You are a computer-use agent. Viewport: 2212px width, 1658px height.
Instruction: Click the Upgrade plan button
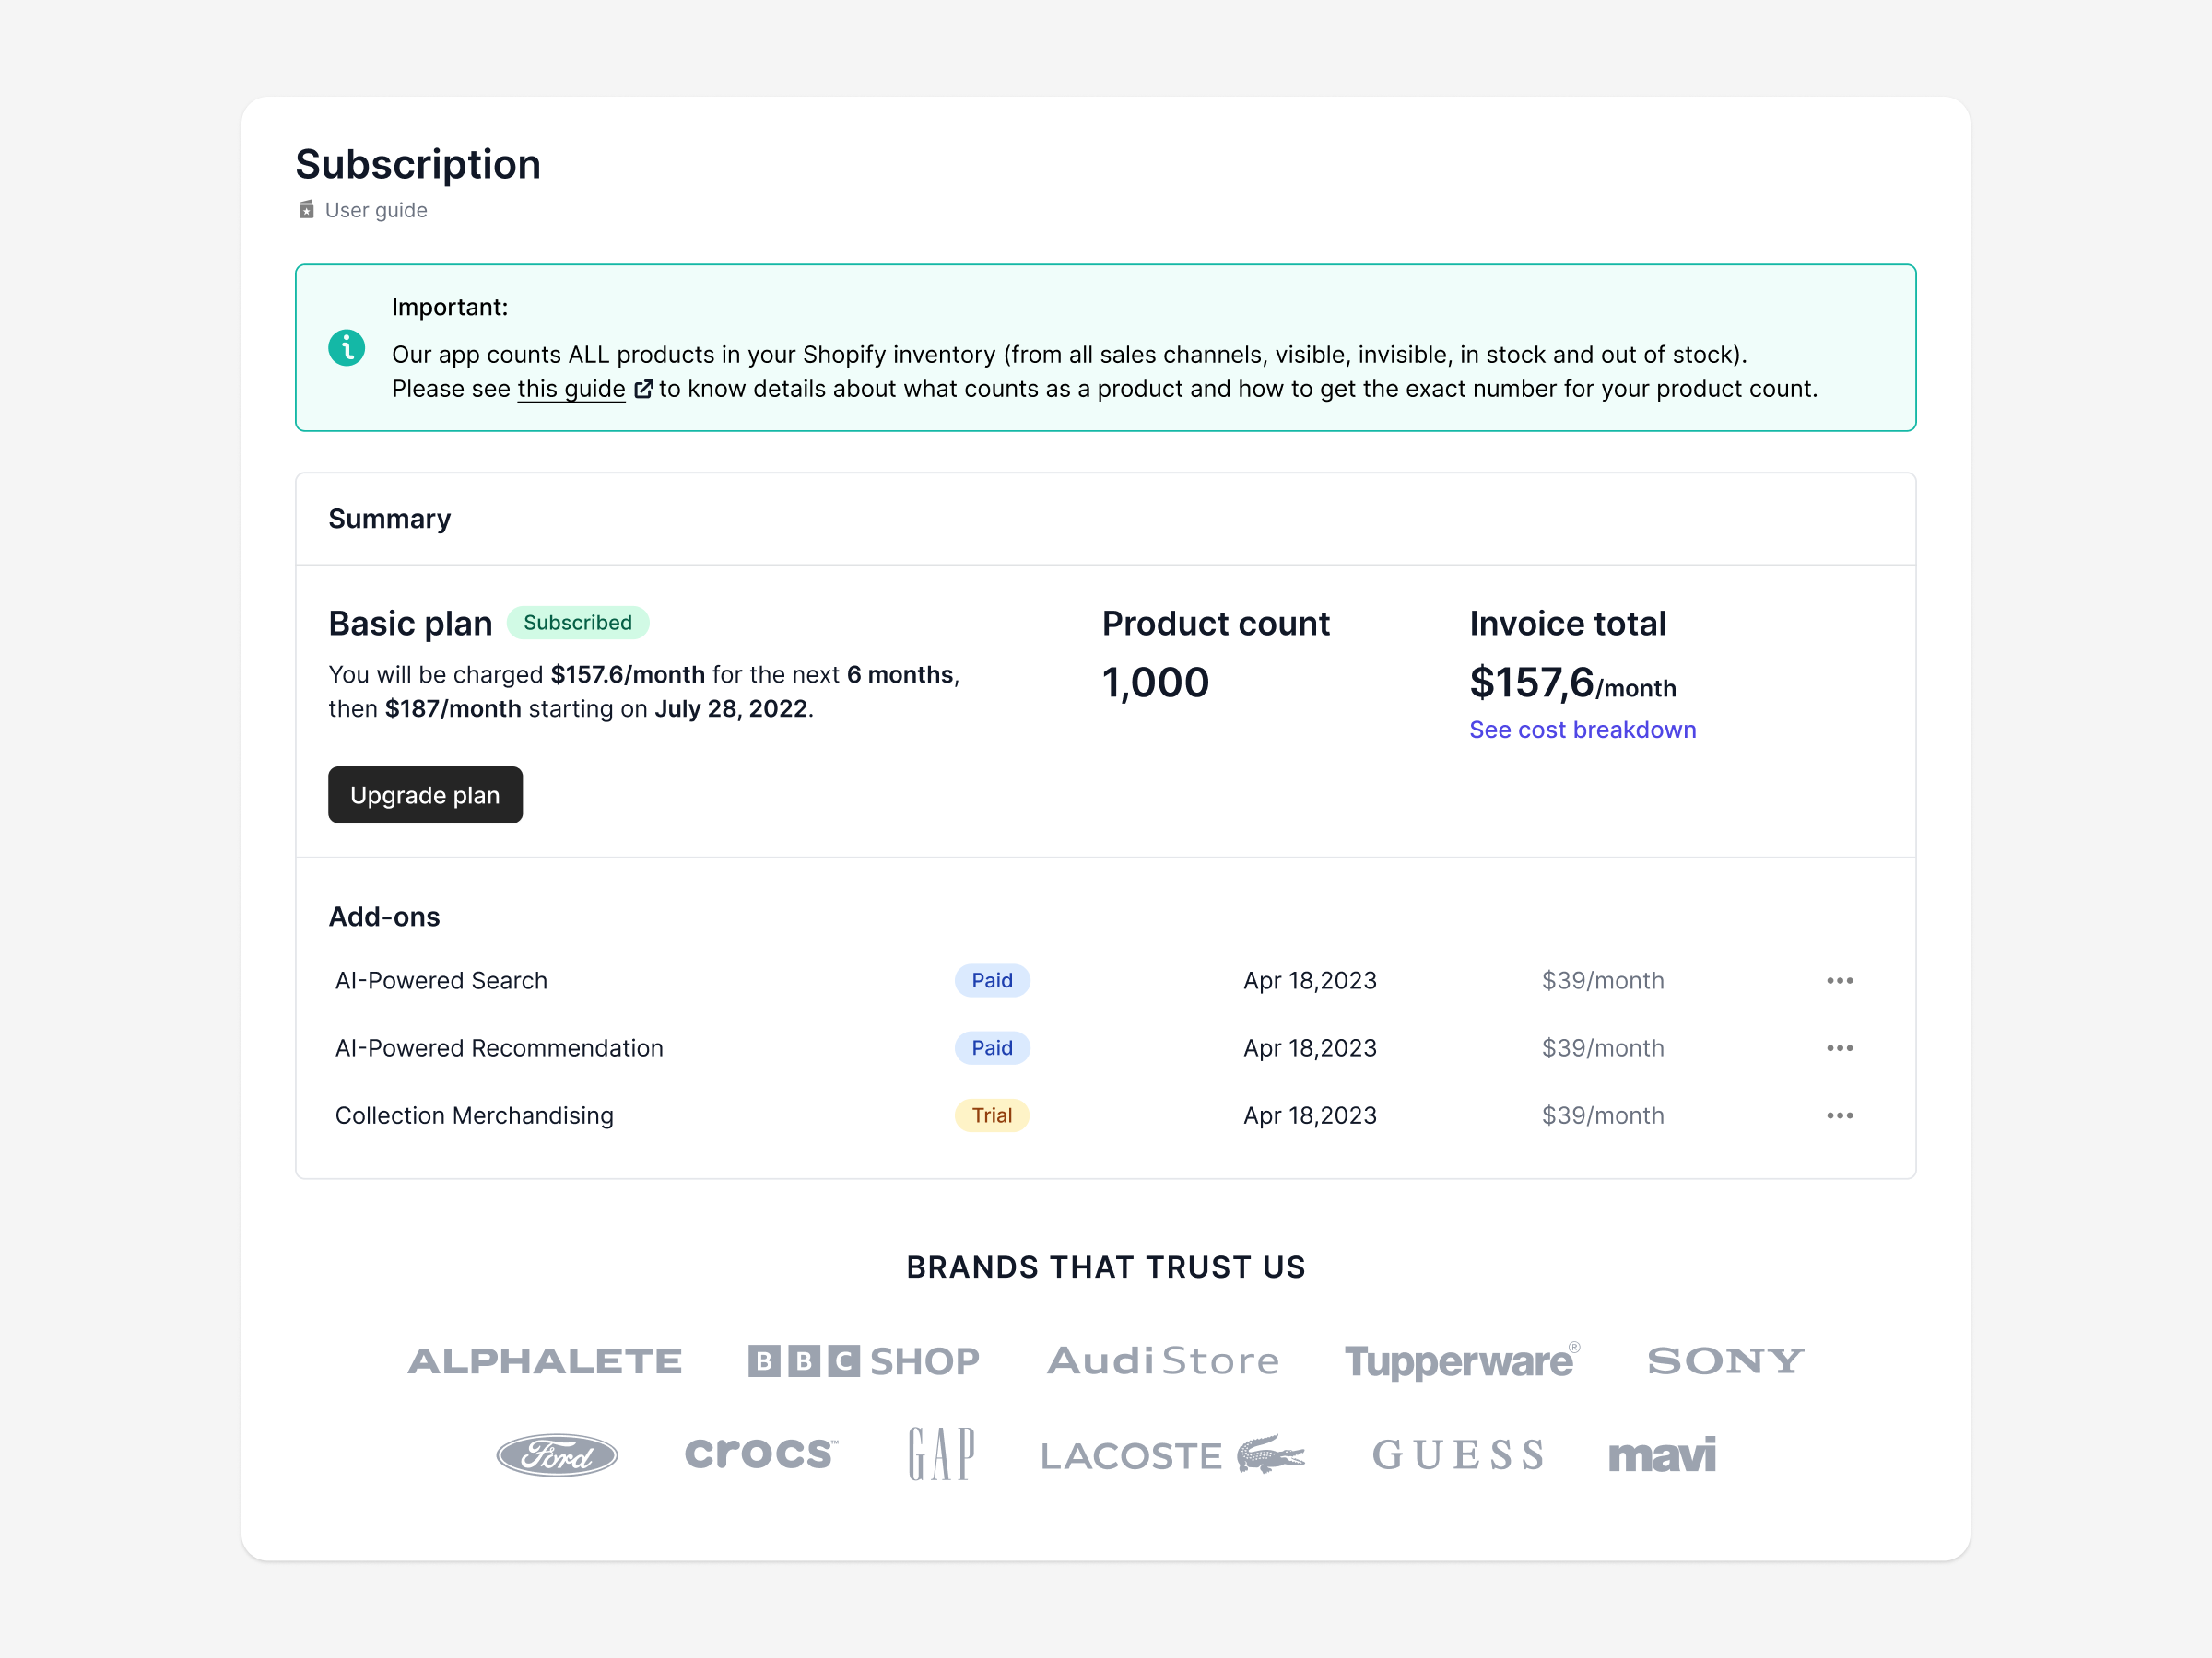click(x=424, y=795)
